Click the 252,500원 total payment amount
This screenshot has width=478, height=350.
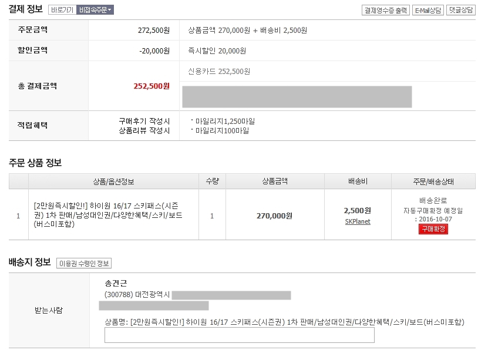tap(152, 86)
